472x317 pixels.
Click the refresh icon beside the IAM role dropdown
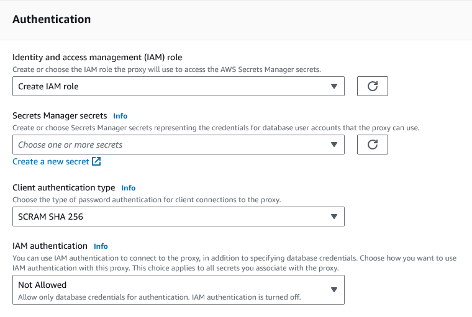(x=373, y=87)
